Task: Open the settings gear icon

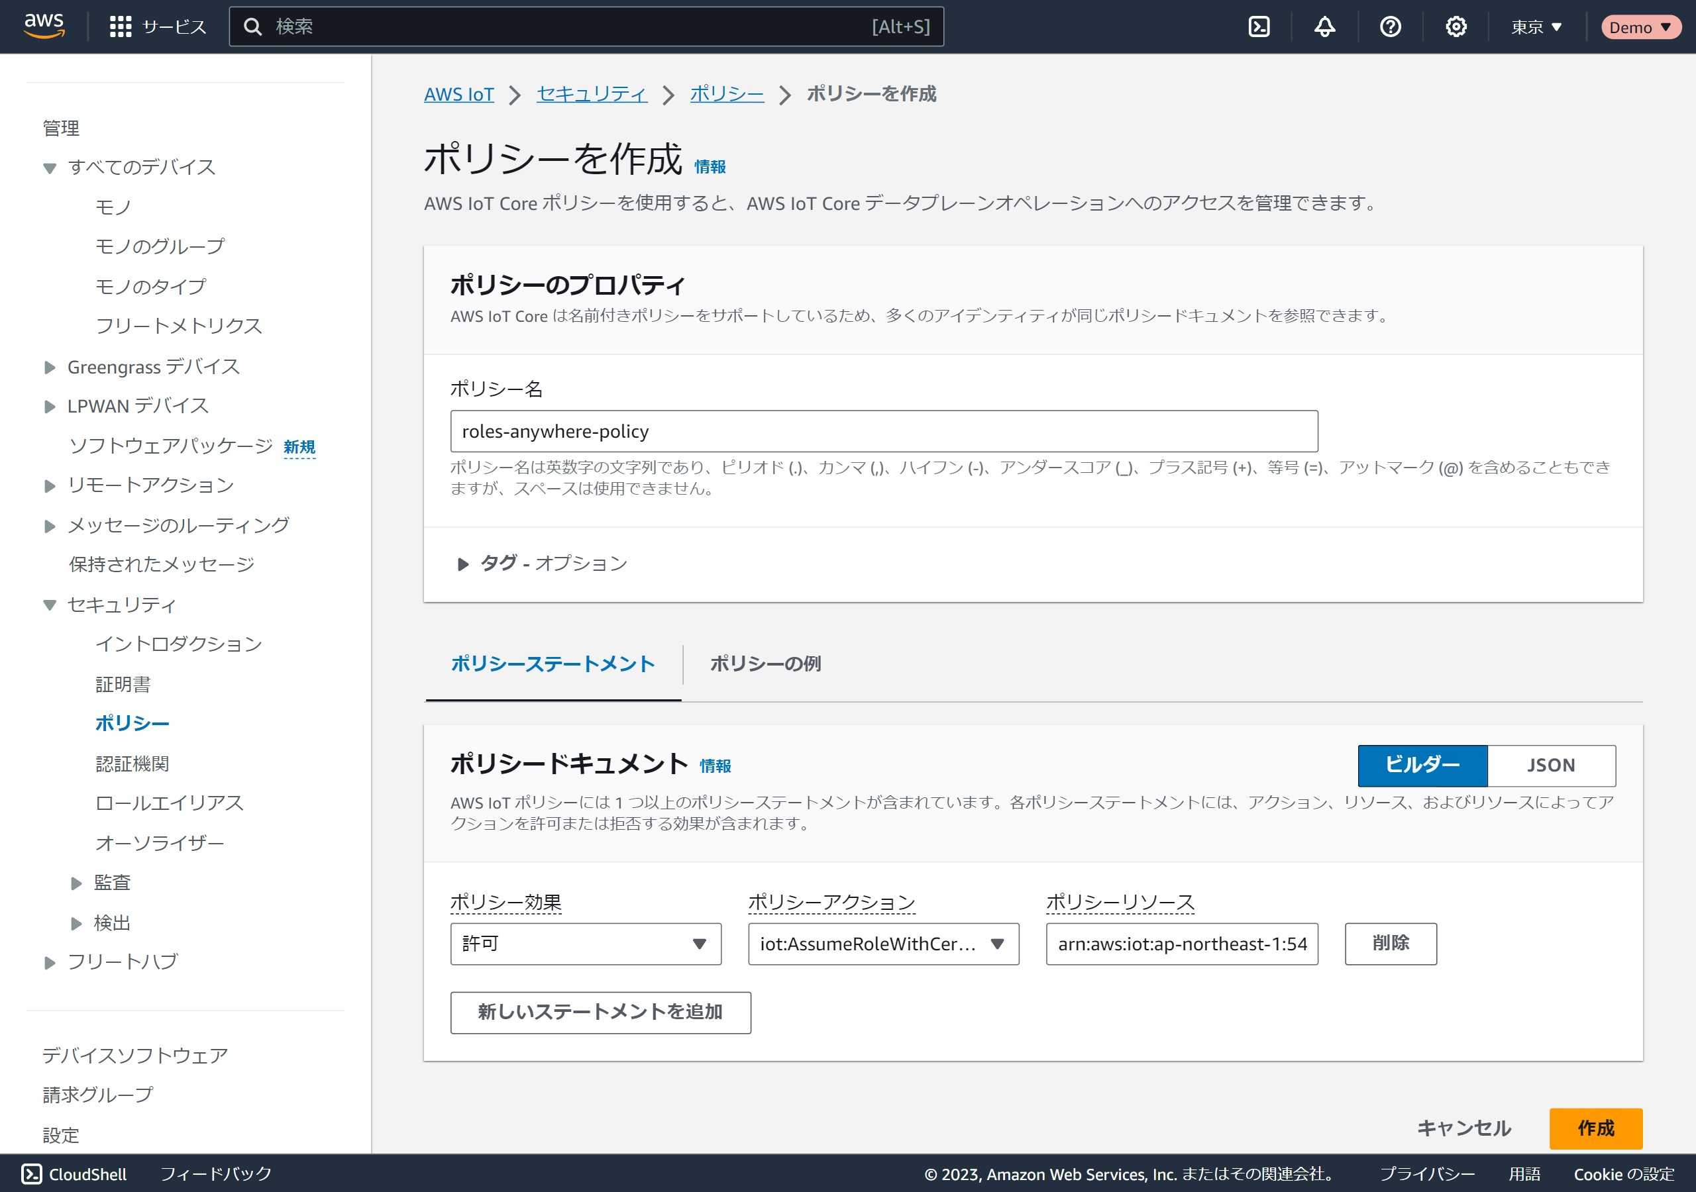Action: [1456, 27]
